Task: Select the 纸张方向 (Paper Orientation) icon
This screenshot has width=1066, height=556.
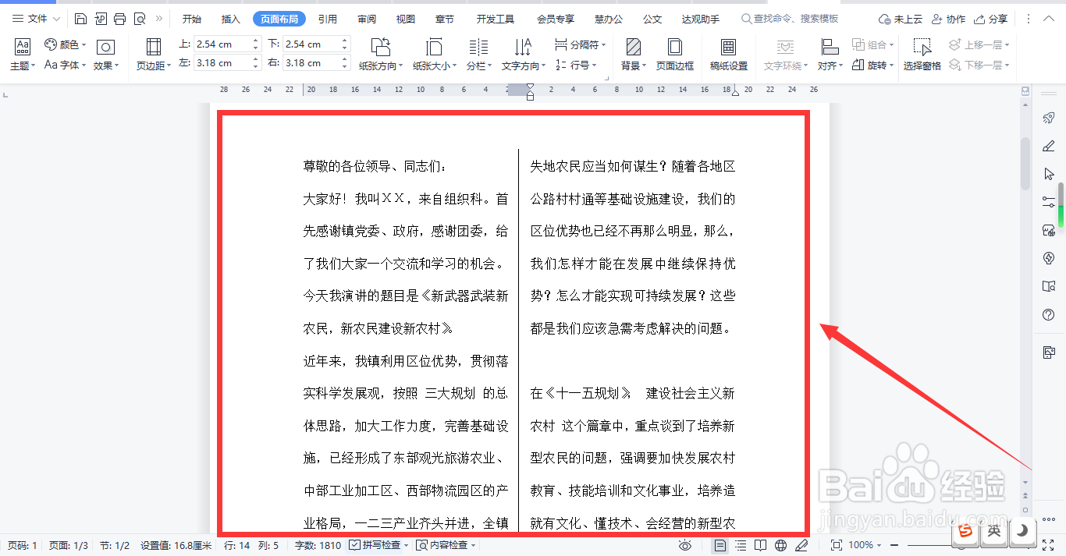Action: click(x=380, y=53)
